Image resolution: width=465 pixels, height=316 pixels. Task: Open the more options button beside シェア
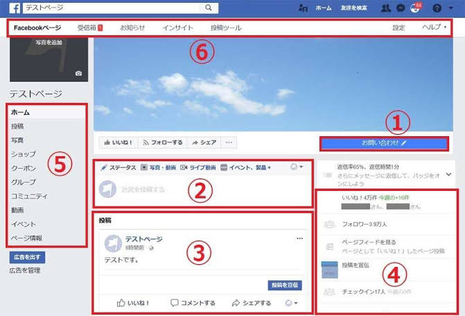[x=229, y=142]
